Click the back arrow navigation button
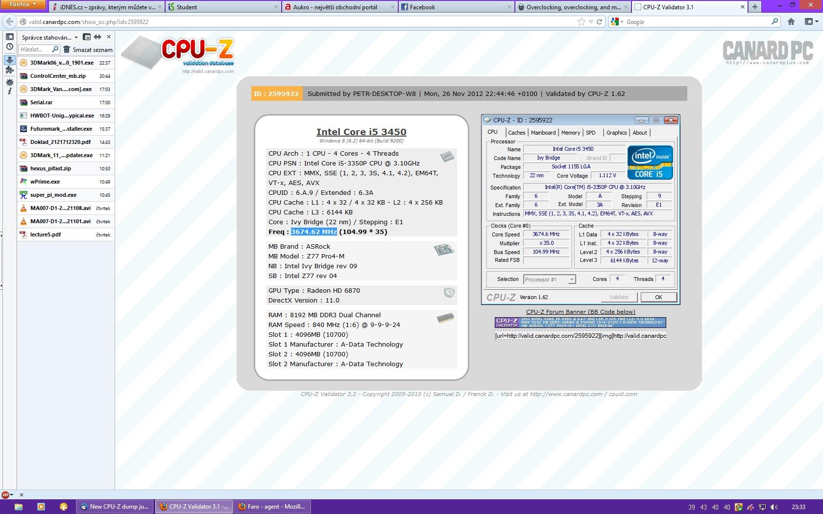 tap(9, 22)
